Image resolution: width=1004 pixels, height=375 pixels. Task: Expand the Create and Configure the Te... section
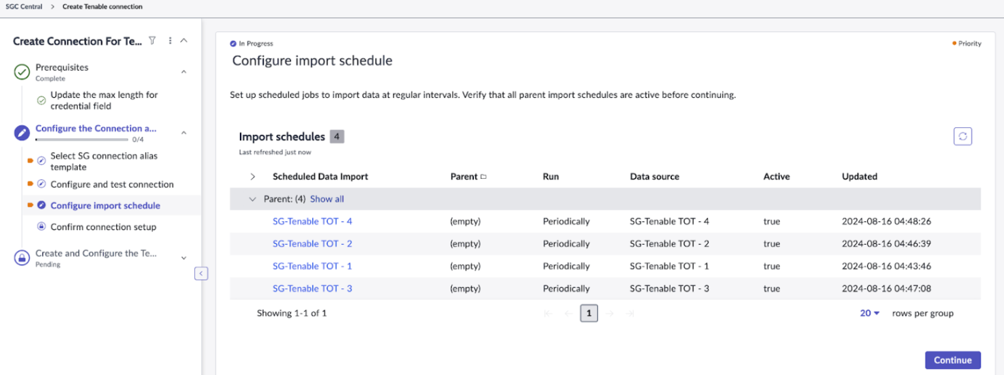click(184, 258)
